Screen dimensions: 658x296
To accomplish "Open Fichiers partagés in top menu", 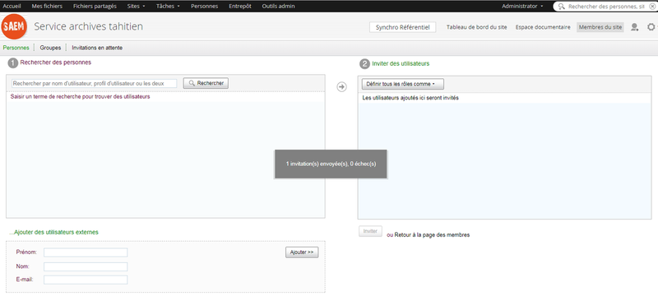I will pyautogui.click(x=95, y=7).
